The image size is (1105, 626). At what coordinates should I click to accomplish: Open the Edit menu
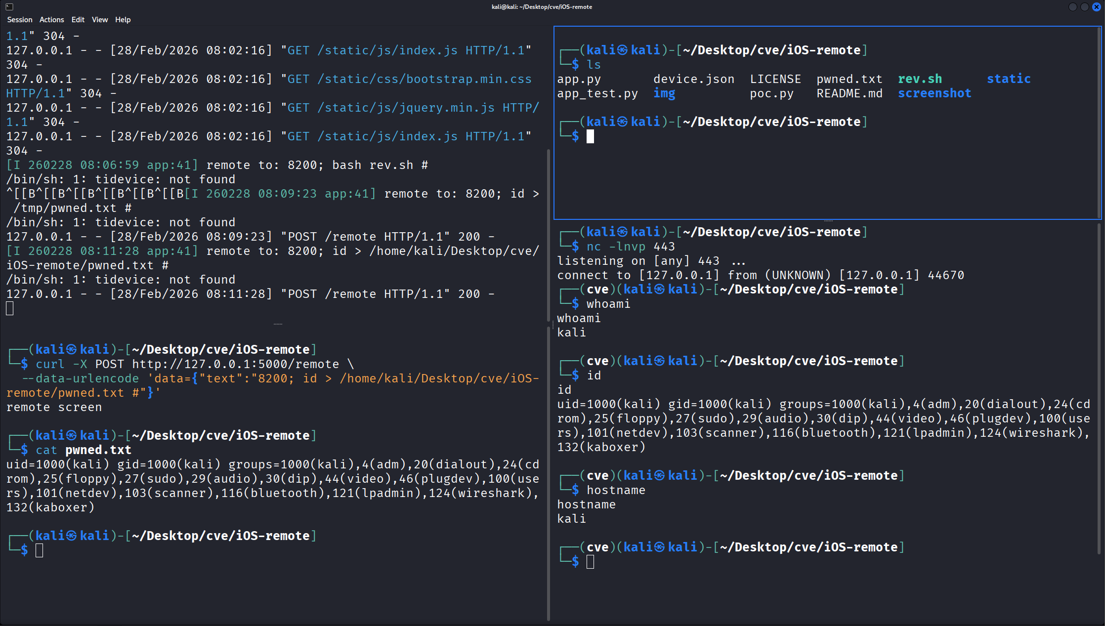[78, 20]
